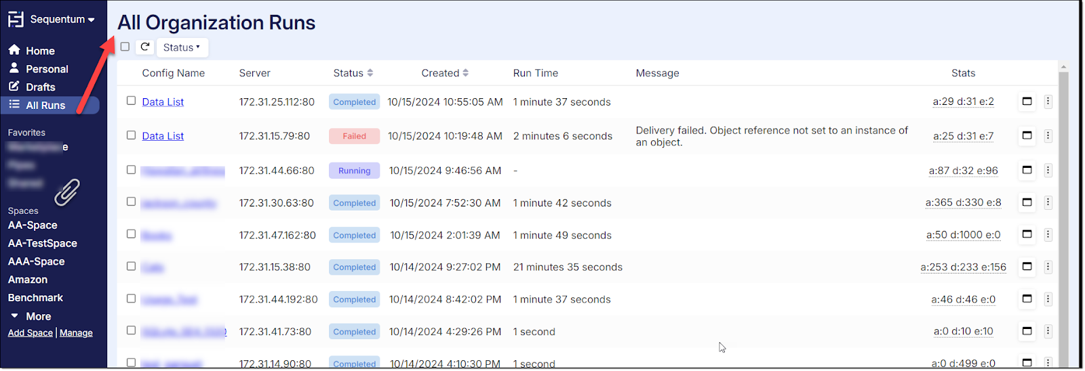The width and height of the screenshot is (1085, 371).
Task: Select checkbox for the 172.31.44.66:80 run
Action: tap(131, 170)
